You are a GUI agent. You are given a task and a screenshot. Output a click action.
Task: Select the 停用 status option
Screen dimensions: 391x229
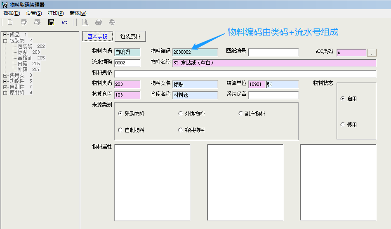[343, 125]
